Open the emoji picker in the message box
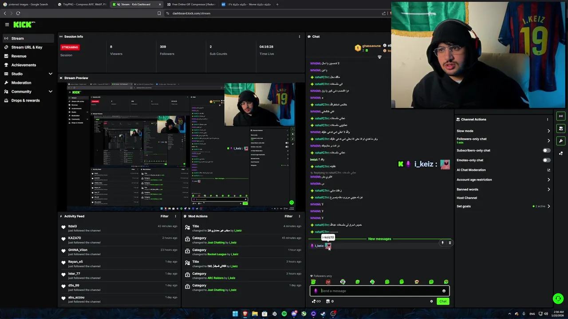The width and height of the screenshot is (568, 319). pyautogui.click(x=444, y=291)
